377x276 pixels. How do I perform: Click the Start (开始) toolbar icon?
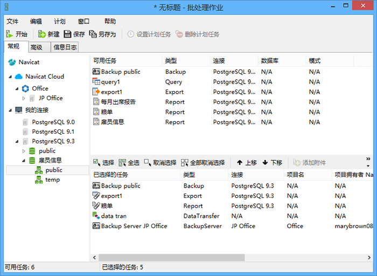[x=10, y=34]
